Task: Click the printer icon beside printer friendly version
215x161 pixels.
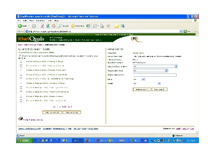Action: [21, 118]
